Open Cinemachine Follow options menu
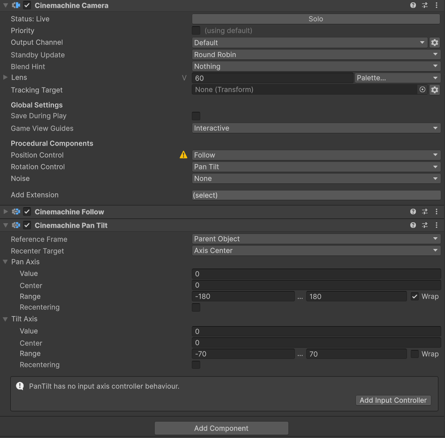The width and height of the screenshot is (445, 438). click(437, 212)
